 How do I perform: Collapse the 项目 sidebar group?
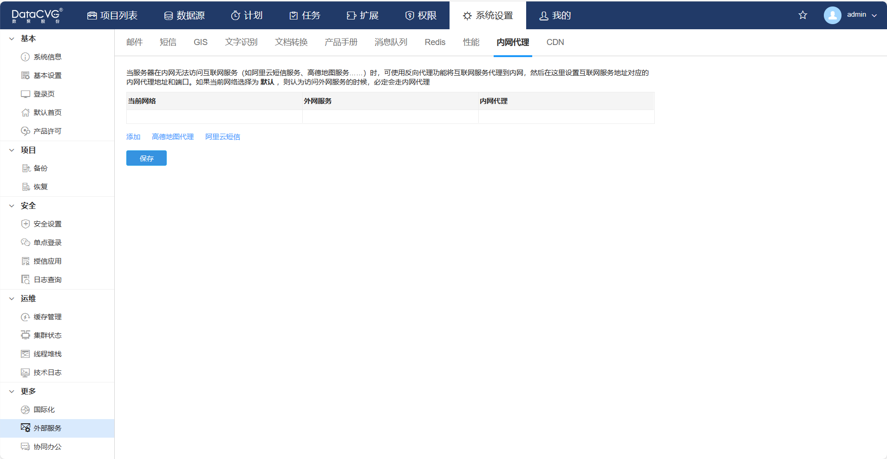pyautogui.click(x=12, y=150)
